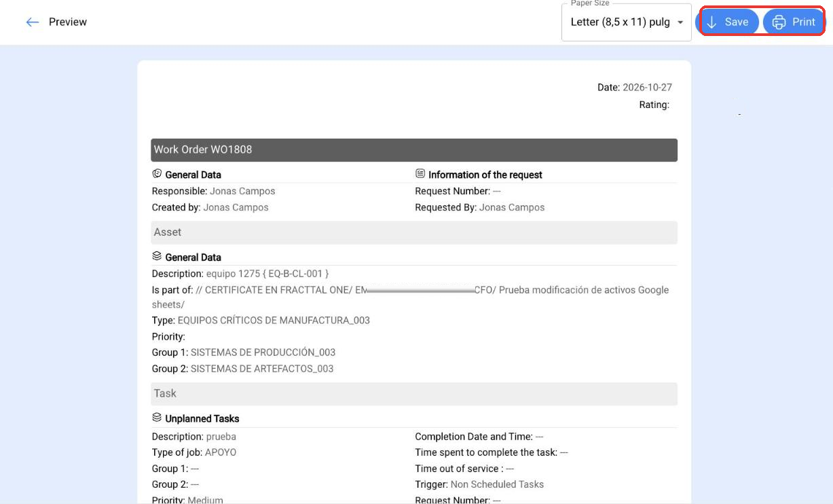Viewport: 833px width, 504px height.
Task: Click the shield icon beside top General Data
Action: click(x=157, y=174)
